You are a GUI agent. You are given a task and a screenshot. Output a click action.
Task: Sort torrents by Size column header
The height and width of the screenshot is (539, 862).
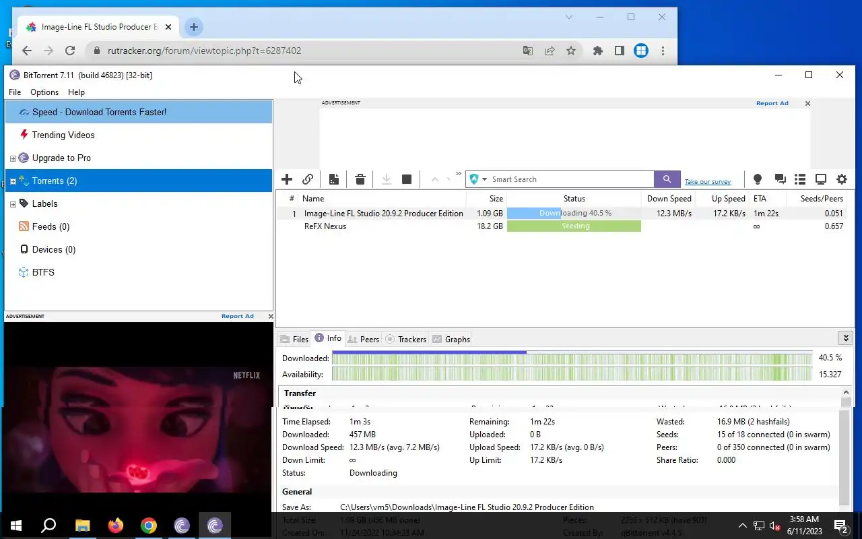[x=486, y=199]
